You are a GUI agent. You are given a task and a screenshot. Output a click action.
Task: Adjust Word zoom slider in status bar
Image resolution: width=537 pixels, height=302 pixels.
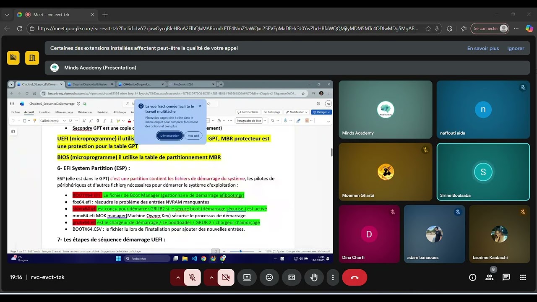click(241, 251)
